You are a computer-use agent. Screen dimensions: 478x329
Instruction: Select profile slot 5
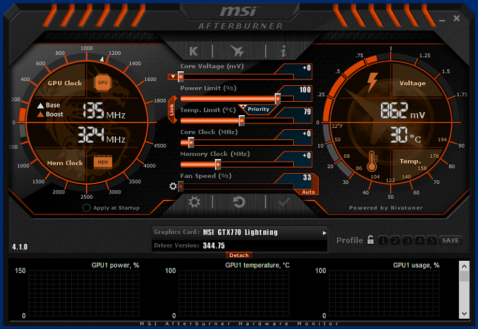(431, 241)
